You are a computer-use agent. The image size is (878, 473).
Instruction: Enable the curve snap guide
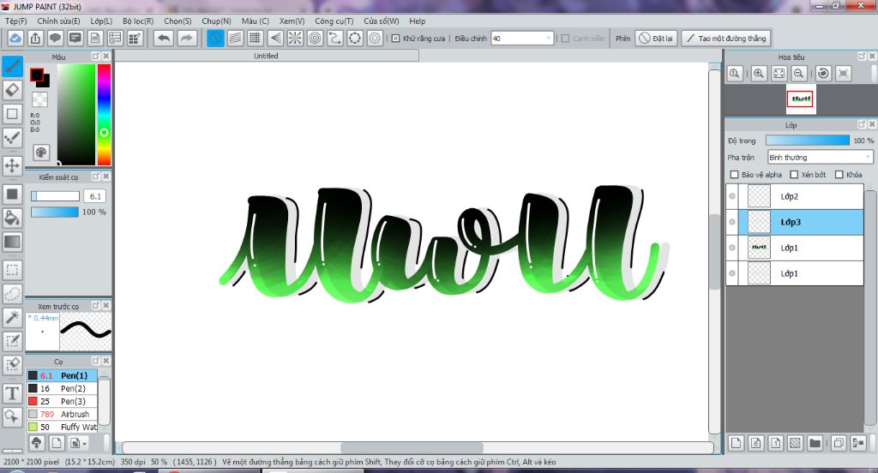point(335,38)
